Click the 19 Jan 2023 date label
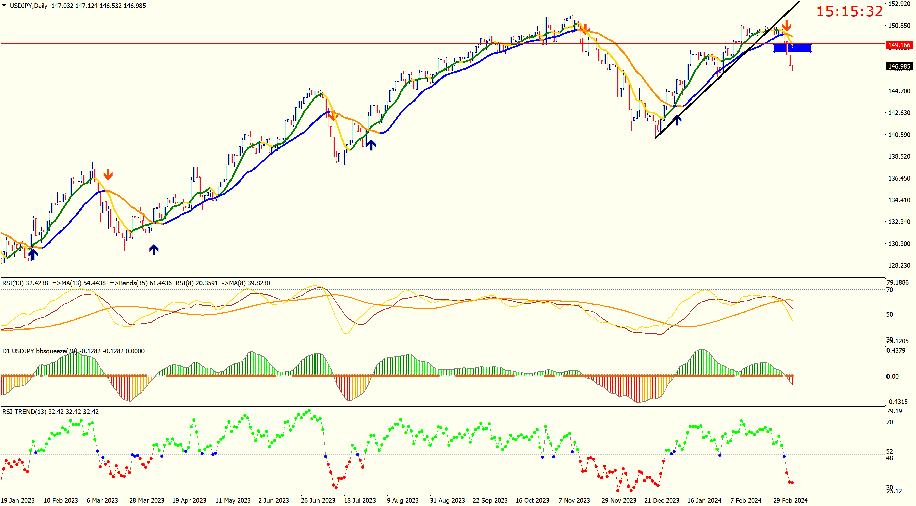This screenshot has width=916, height=506. [x=18, y=500]
